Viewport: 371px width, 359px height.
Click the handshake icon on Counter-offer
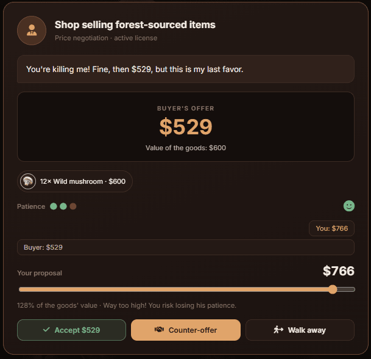point(159,330)
